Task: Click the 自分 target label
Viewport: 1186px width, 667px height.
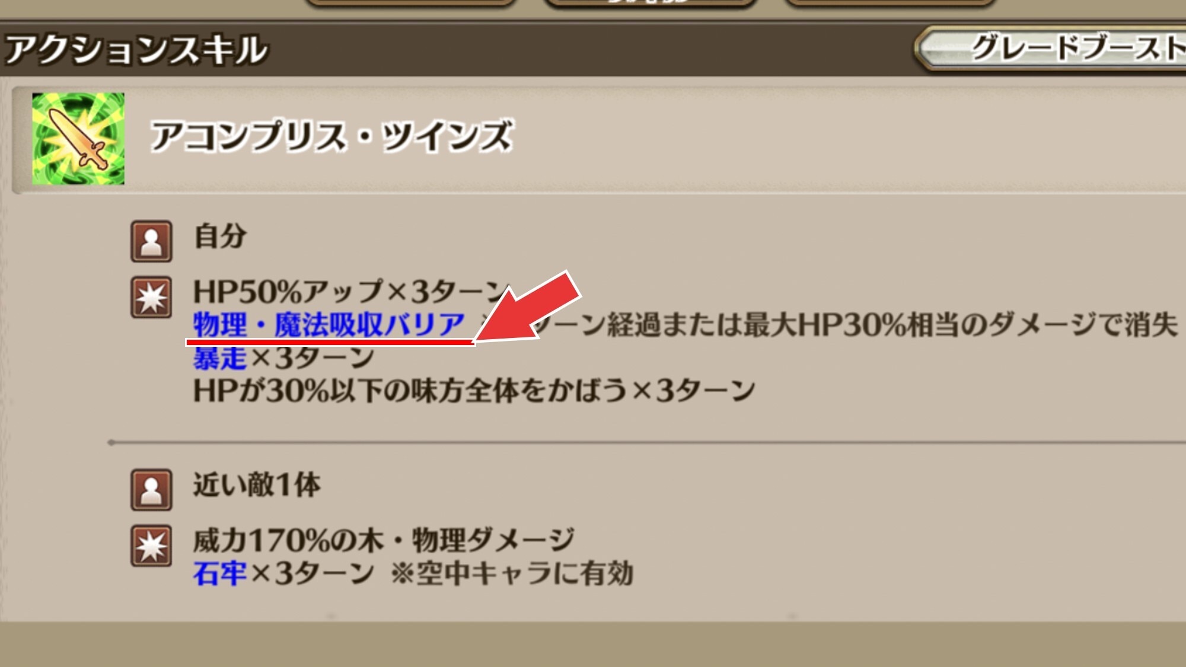Action: (x=220, y=236)
